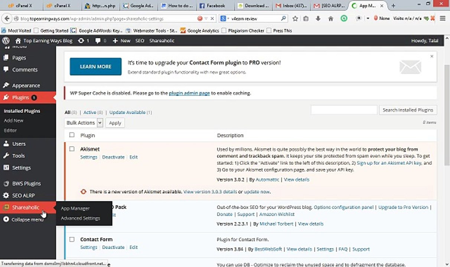
Task: Open the Firefox hamburger menu
Action: [x=443, y=18]
